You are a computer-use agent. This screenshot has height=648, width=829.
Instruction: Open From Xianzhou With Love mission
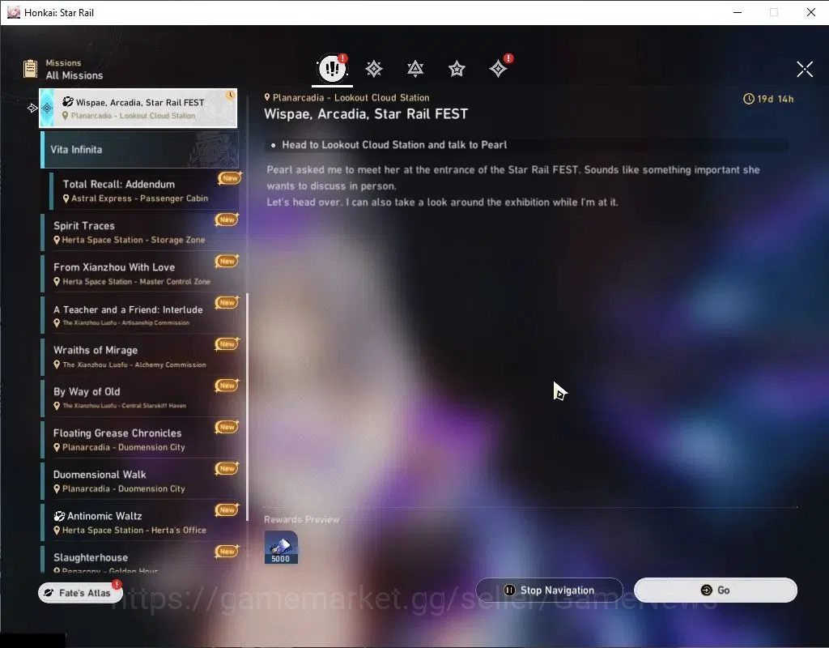tap(139, 274)
